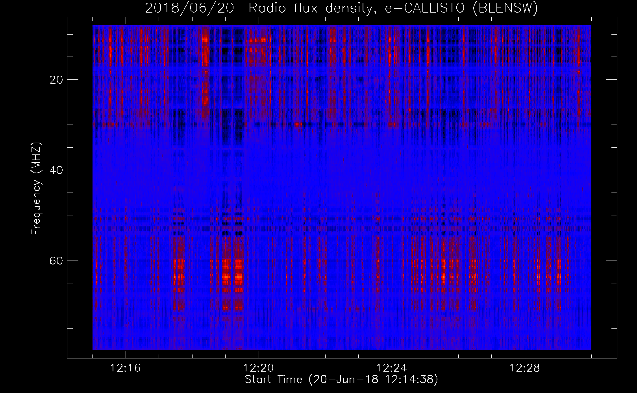The height and width of the screenshot is (393, 637).
Task: Click the '12:24' time tick label
Action: 392,368
